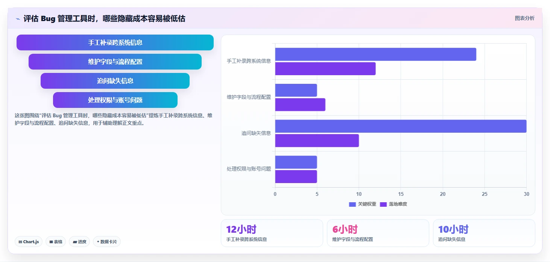The width and height of the screenshot is (550, 262).
Task: Select the 追问缺失信息 funnel bar
Action: tap(115, 81)
